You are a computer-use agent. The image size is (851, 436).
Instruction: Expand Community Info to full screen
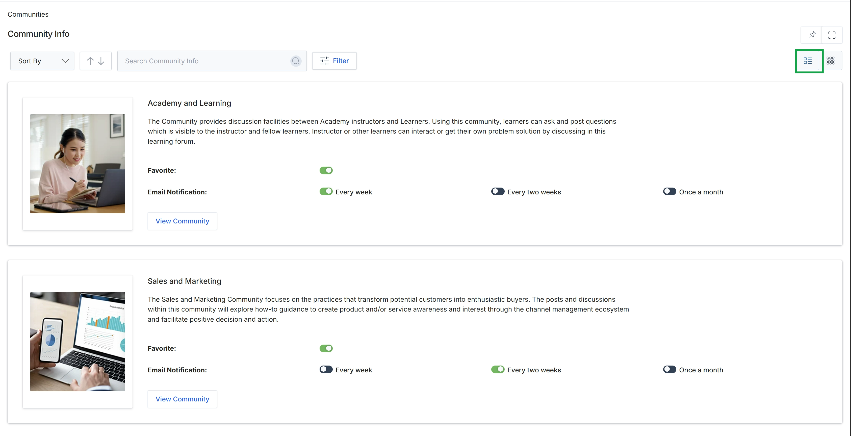[x=832, y=35]
